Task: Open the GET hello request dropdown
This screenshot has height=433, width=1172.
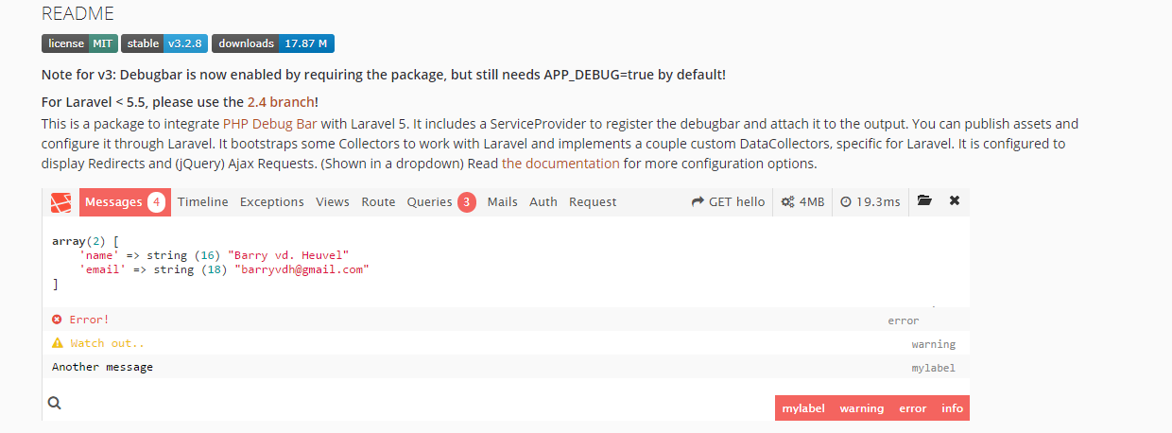Action: click(728, 201)
